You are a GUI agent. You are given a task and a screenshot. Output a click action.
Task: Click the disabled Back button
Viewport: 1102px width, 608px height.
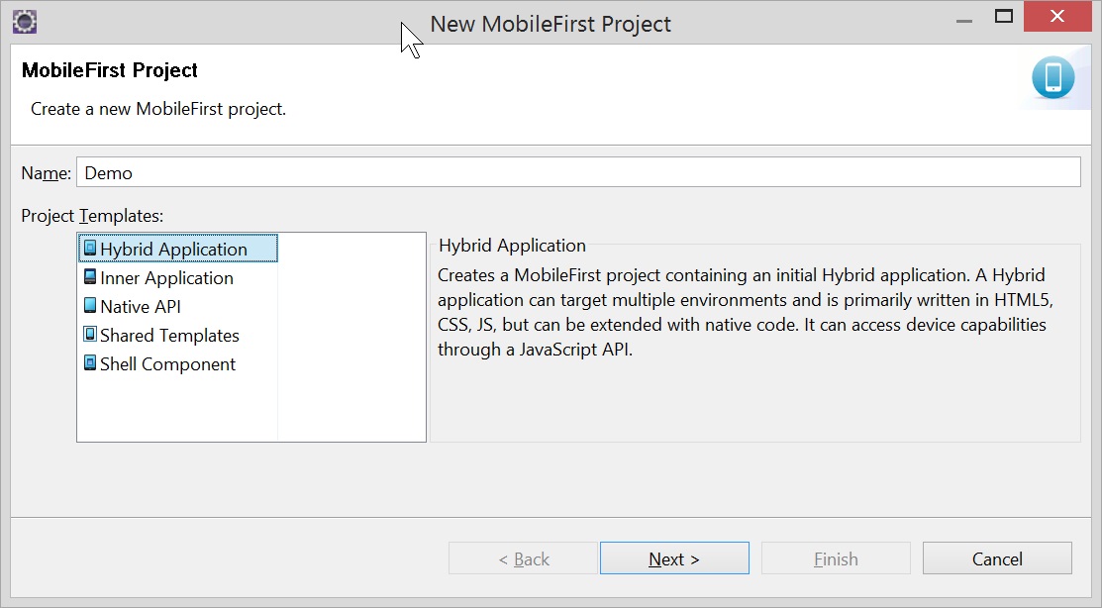[523, 558]
